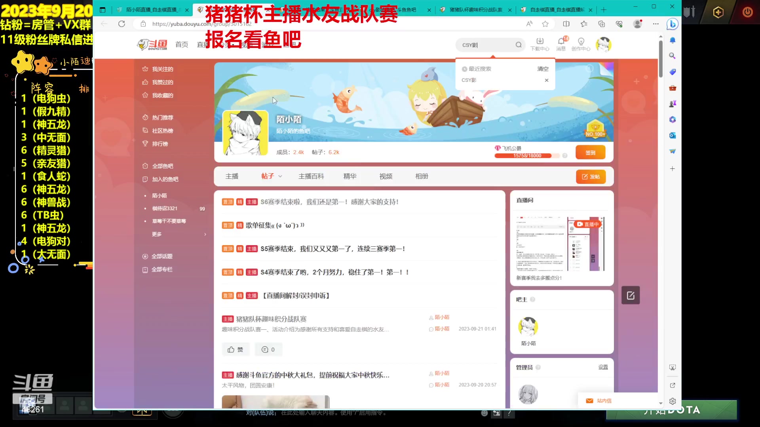Switch to the 精华 tab
This screenshot has height=427, width=760.
(x=350, y=176)
